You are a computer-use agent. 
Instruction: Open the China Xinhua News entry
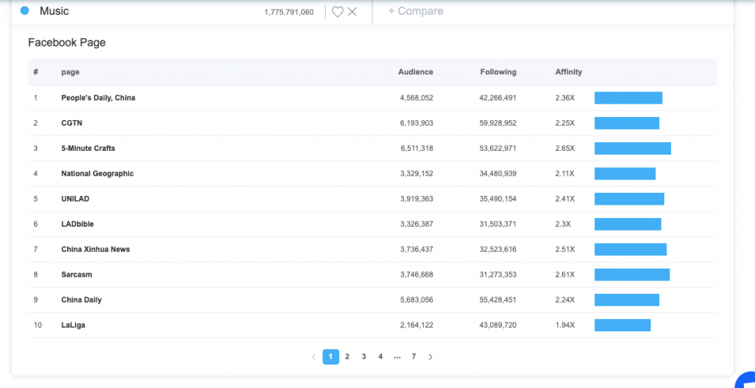[x=95, y=249]
